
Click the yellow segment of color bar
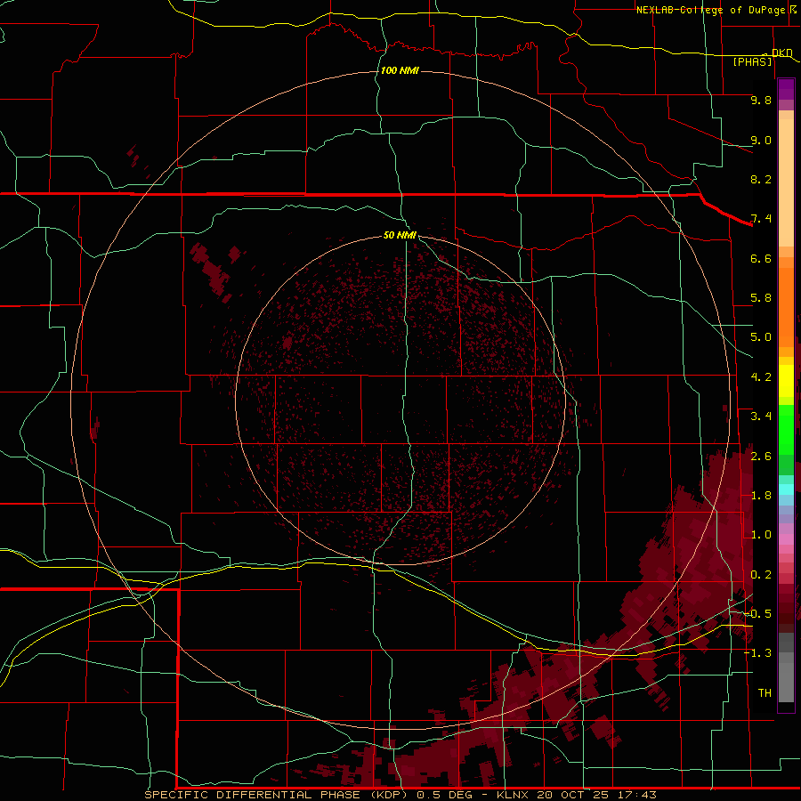coord(786,381)
